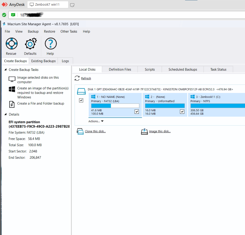Click the Free Space 58.4 MB value
Viewport: 245px width, 235px height.
(x=34, y=139)
